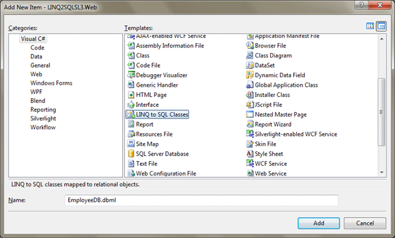Select the Class Diagram icon
The height and width of the screenshot is (238, 395).
tap(249, 56)
